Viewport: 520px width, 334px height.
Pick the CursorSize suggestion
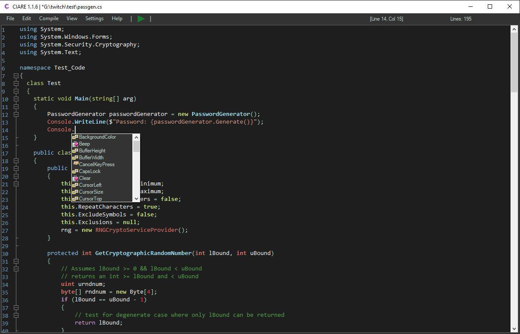102,192
